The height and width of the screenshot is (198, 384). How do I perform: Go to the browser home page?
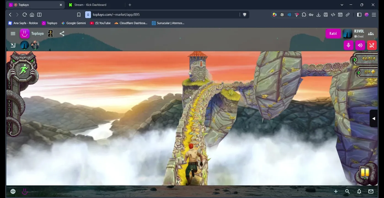(32, 15)
